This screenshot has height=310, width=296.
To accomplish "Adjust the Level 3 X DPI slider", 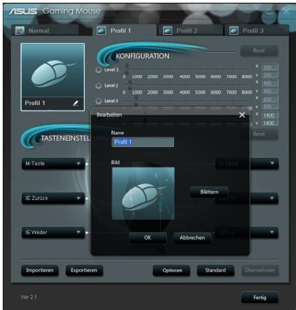I will (x=136, y=98).
